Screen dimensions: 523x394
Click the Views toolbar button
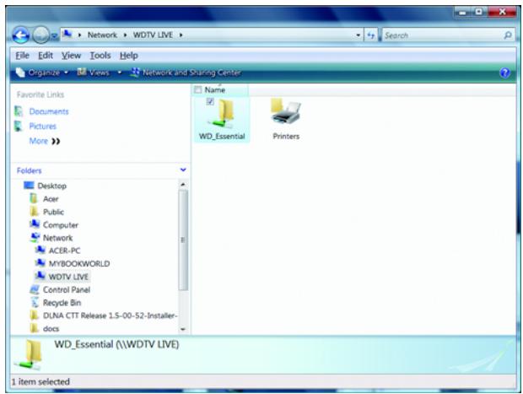94,73
